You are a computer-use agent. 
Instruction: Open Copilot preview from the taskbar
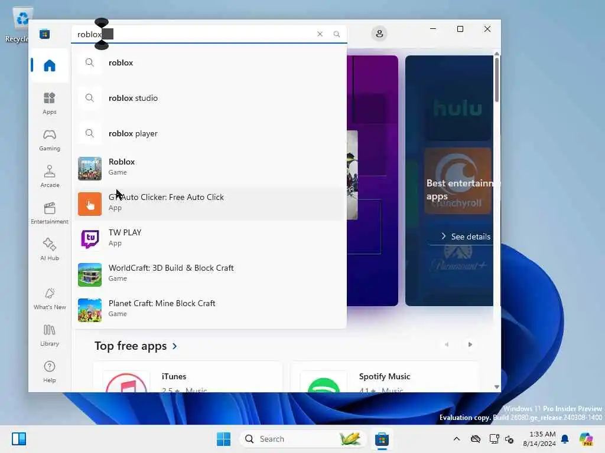(586, 439)
